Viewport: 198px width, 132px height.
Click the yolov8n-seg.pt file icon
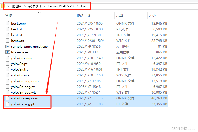8,87
